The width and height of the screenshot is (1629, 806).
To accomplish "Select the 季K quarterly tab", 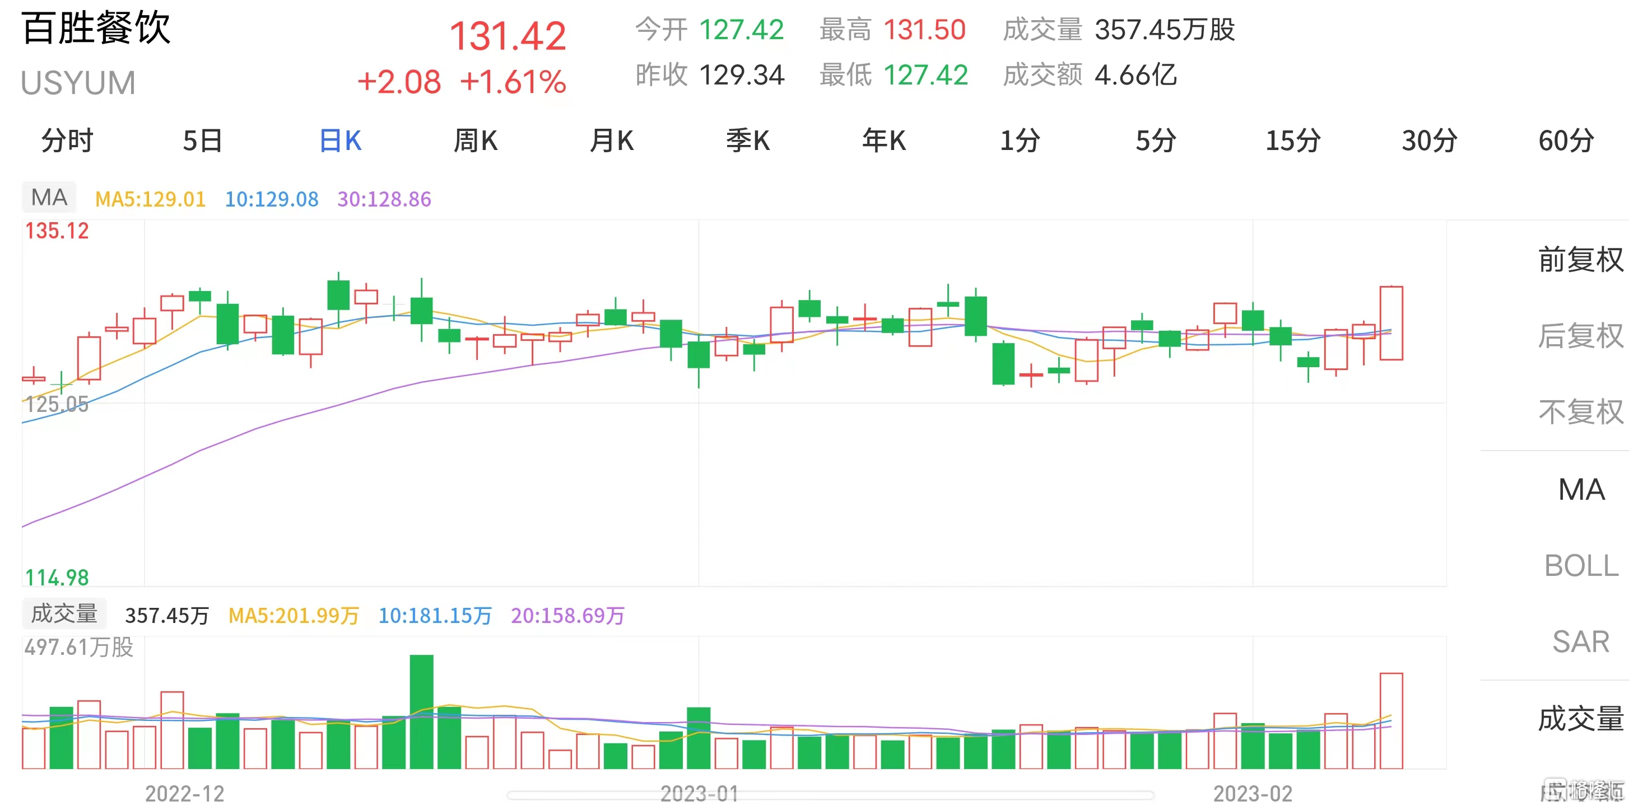I will (x=747, y=140).
